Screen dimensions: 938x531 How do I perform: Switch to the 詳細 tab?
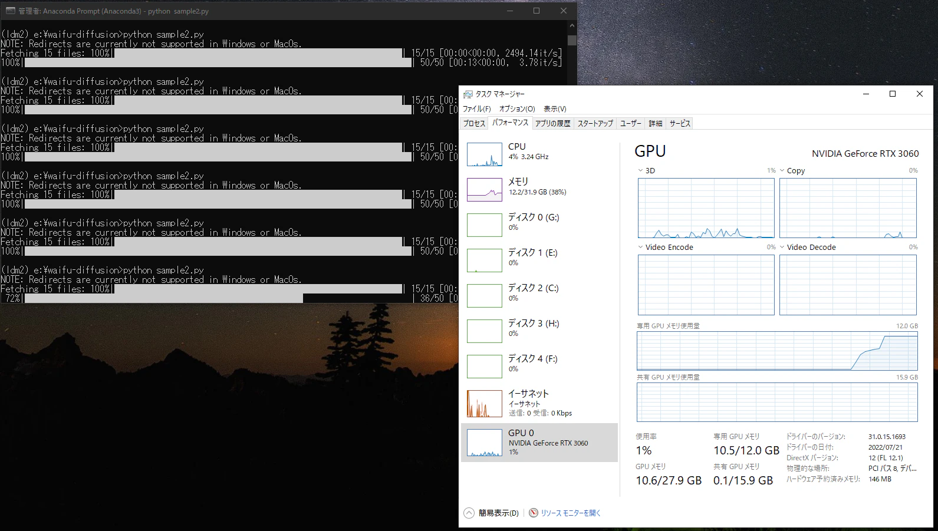click(656, 123)
